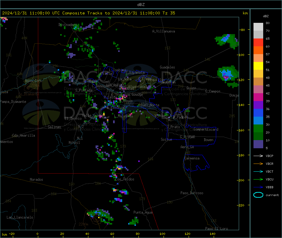This screenshot has width=282, height=238.
Task: Select the white 70 dBZ color swatch
Action: [258, 27]
